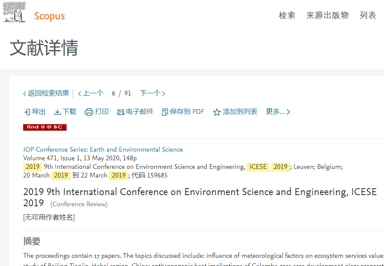Click the 下载 text label
This screenshot has height=266, width=384.
pyautogui.click(x=70, y=112)
